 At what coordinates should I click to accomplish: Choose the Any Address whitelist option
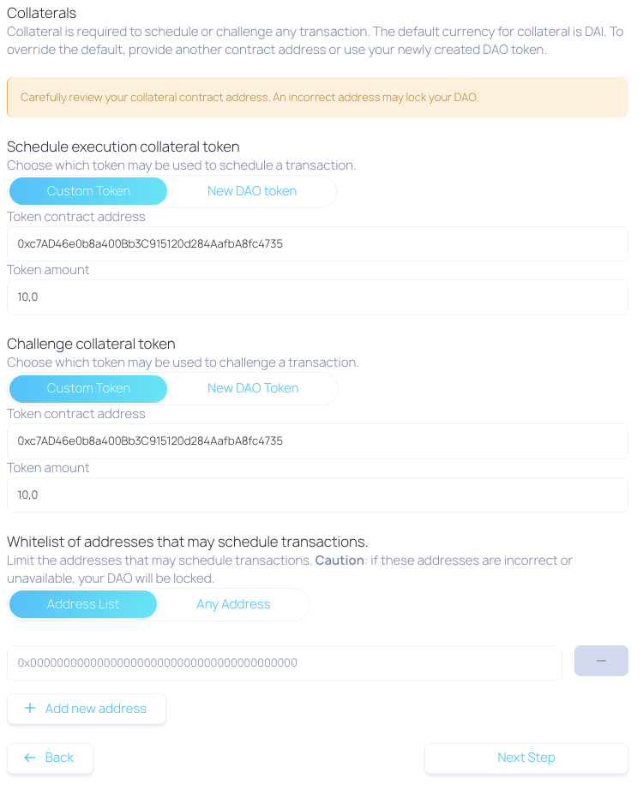(x=233, y=604)
